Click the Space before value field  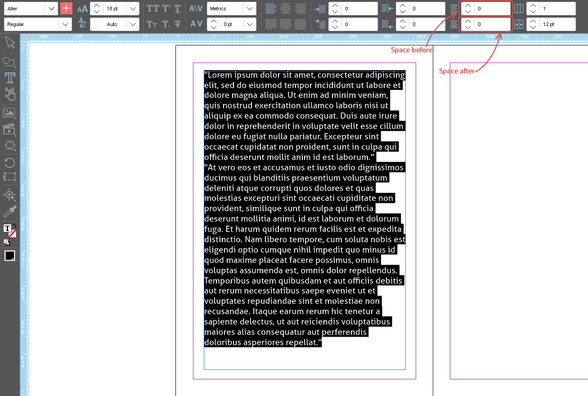coord(493,9)
